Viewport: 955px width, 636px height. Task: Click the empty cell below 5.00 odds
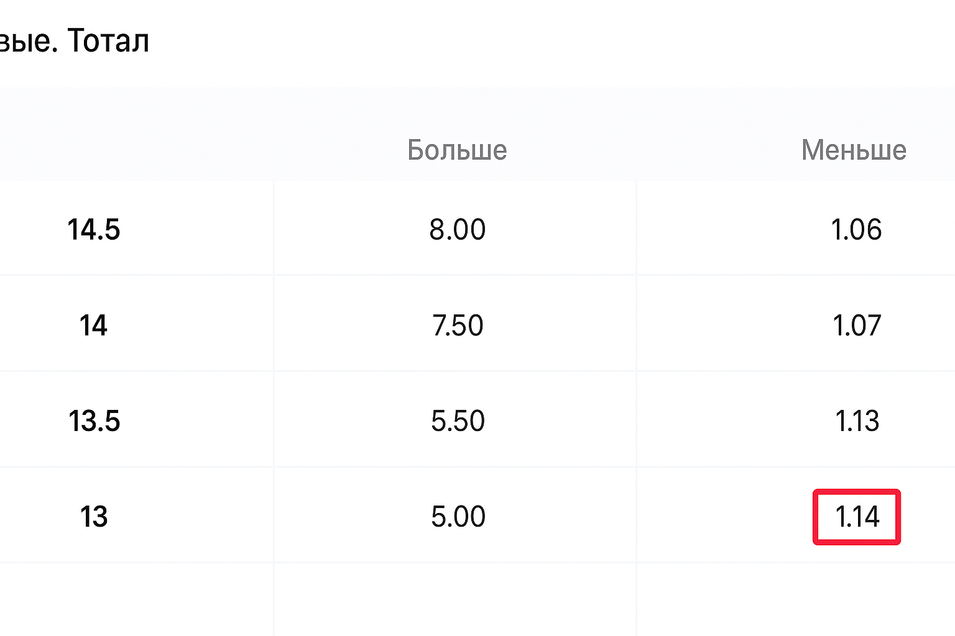455,599
